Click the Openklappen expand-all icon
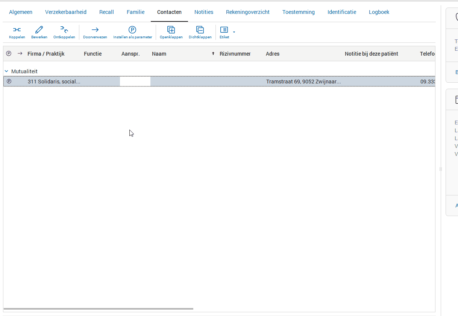The width and height of the screenshot is (458, 316). (x=171, y=30)
